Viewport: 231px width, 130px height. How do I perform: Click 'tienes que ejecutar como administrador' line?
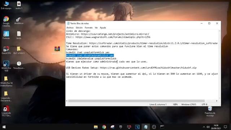[106, 62]
